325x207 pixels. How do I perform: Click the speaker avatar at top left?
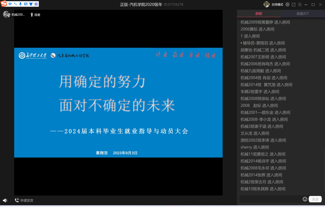point(6,15)
